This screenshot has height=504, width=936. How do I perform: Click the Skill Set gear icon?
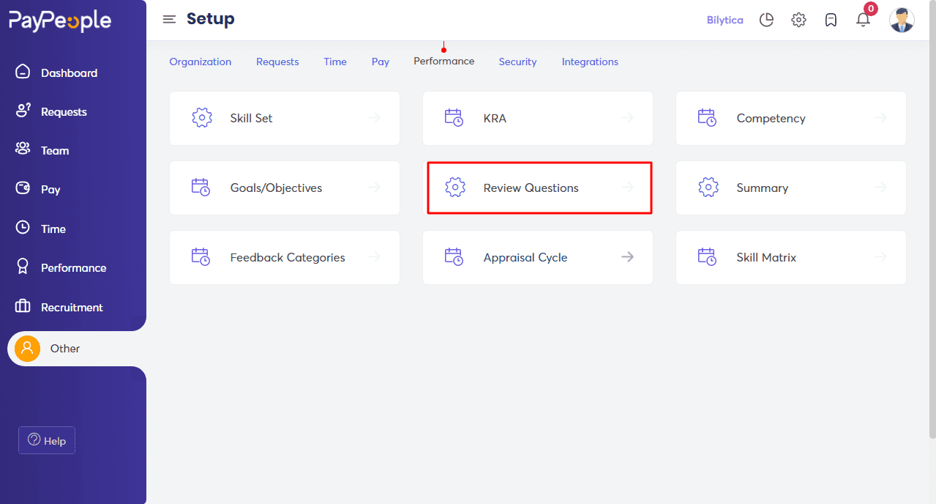(x=202, y=118)
